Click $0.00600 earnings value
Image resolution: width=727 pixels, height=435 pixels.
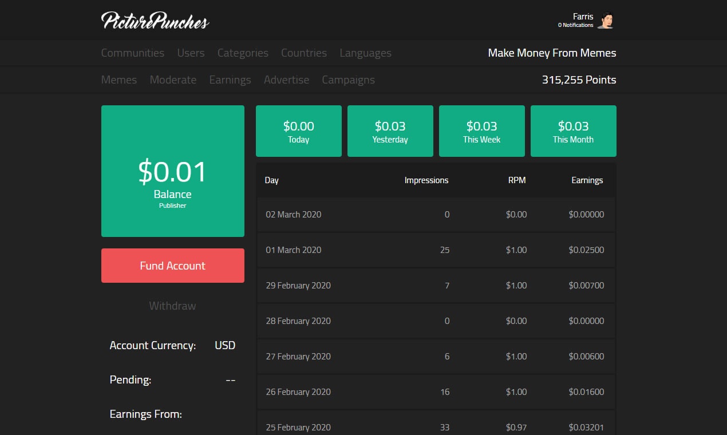586,357
